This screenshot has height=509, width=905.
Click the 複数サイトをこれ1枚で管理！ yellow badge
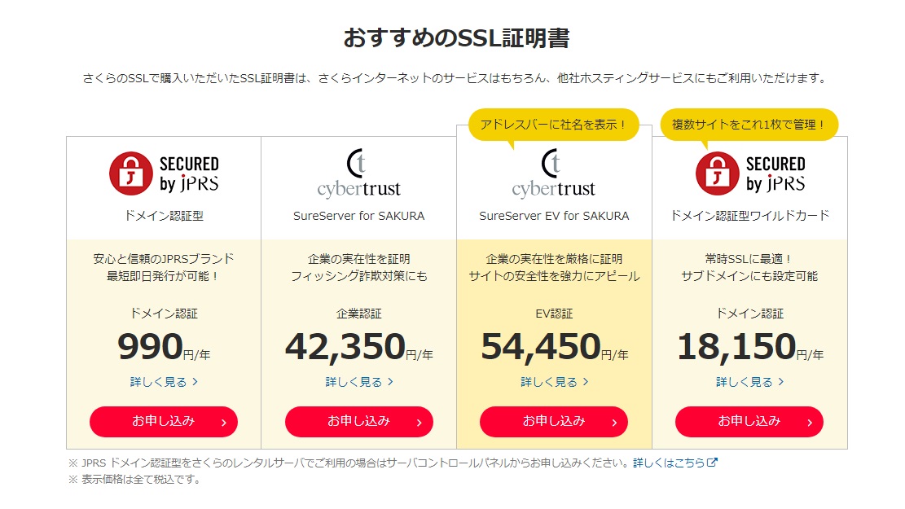coord(749,125)
